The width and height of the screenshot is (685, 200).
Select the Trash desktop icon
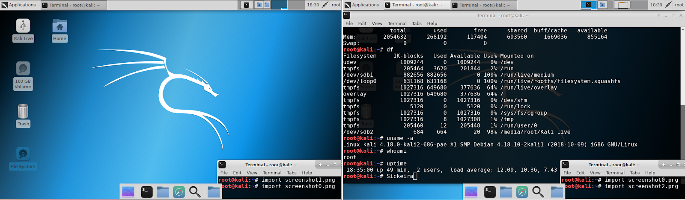23,116
